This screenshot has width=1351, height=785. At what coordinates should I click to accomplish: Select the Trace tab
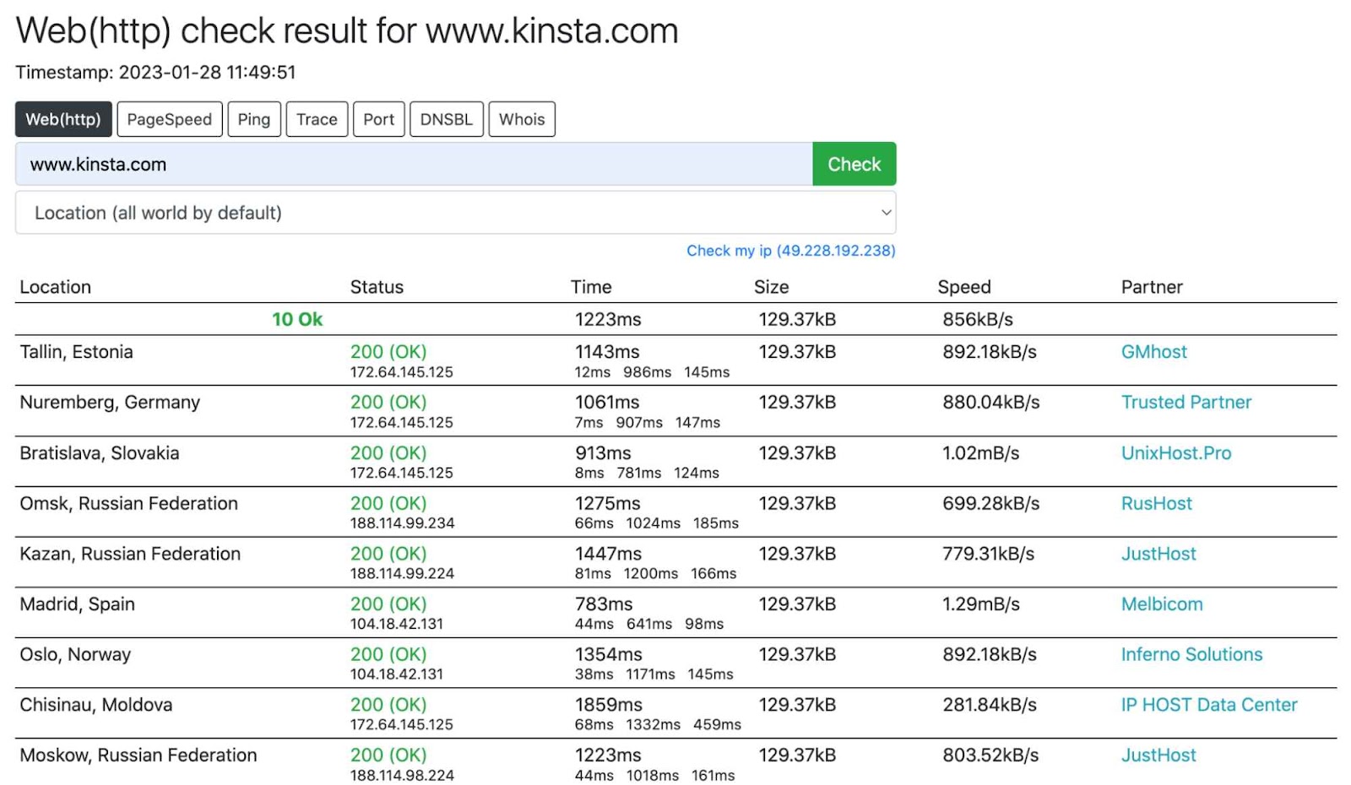tap(317, 119)
